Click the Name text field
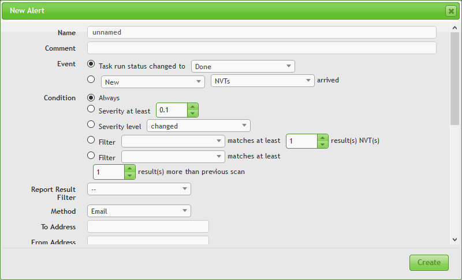Viewport: 462px width, 280px height. pyautogui.click(x=261, y=32)
